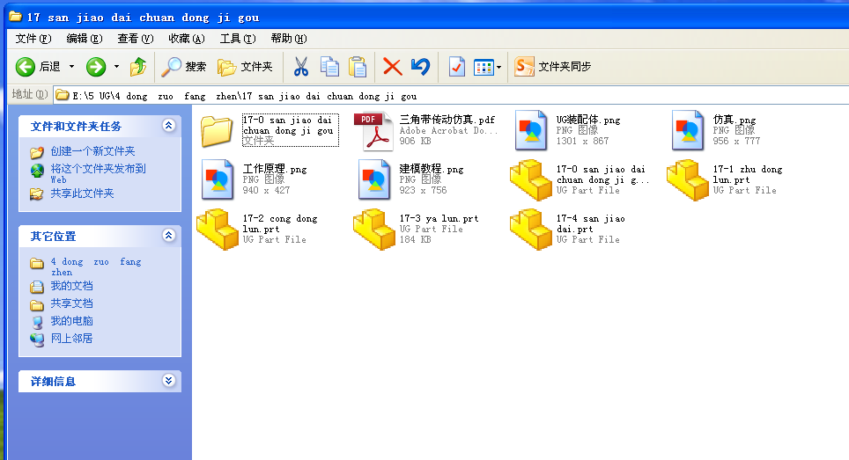Viewport: 849px width, 460px height.
Task: Click 将这个文件夹发布到 Web link
Action: point(98,173)
